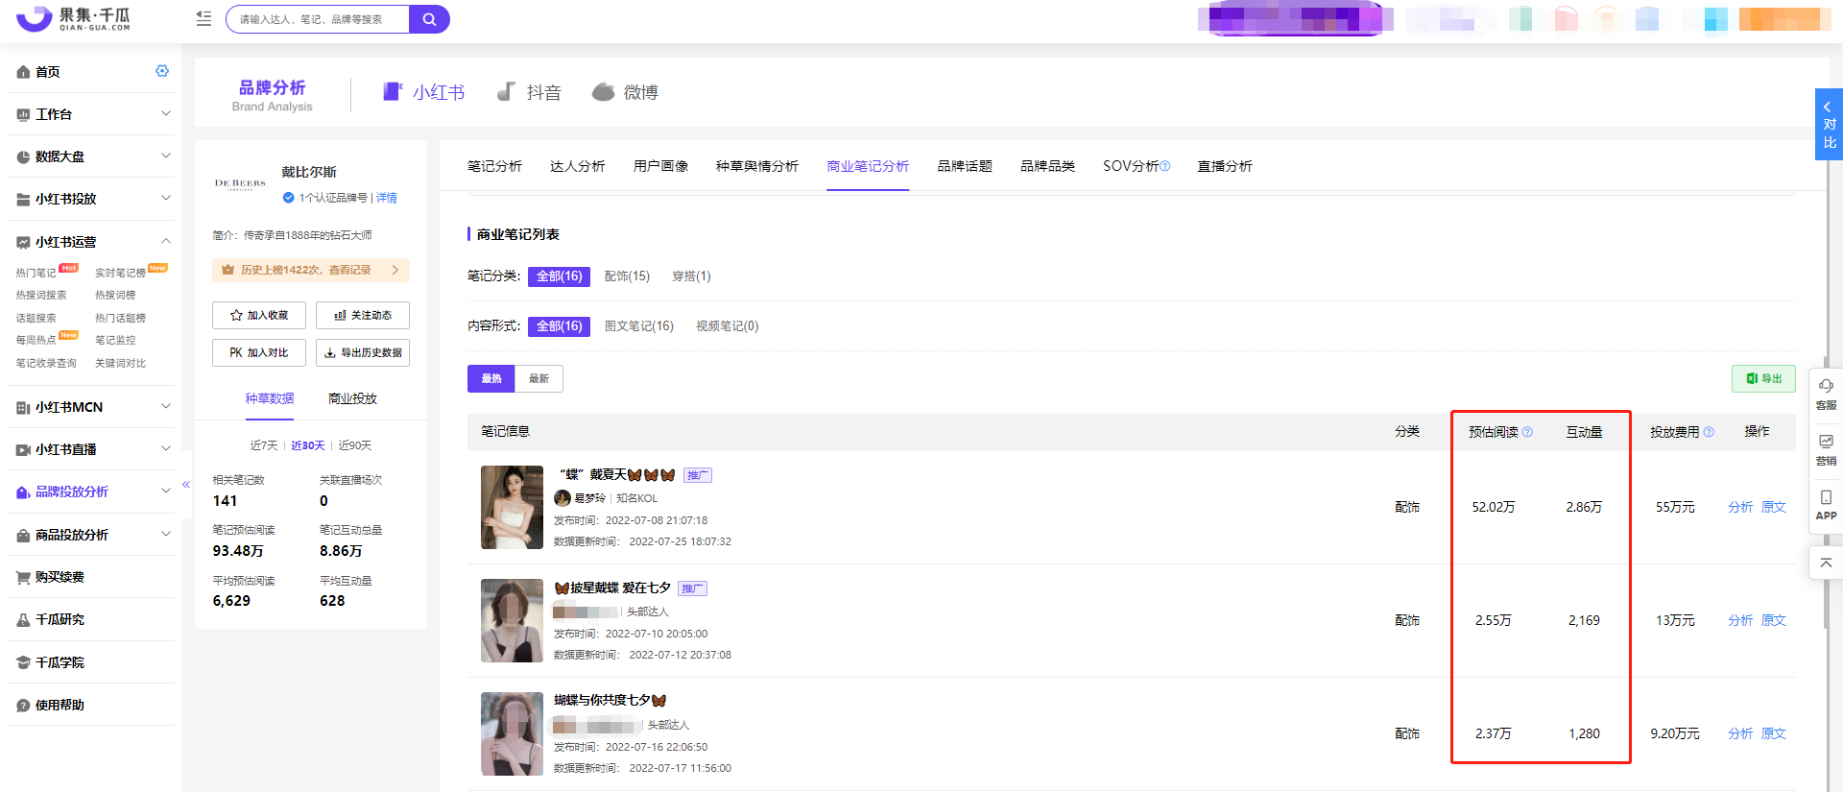Click help icon next to 预估阅读
Viewport: 1843px width, 792px height.
pyautogui.click(x=1528, y=432)
